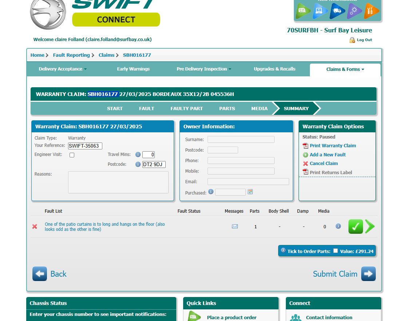The height and width of the screenshot is (321, 402).
Task: Click the red cross icon for Cancel Claim
Action: [306, 164]
